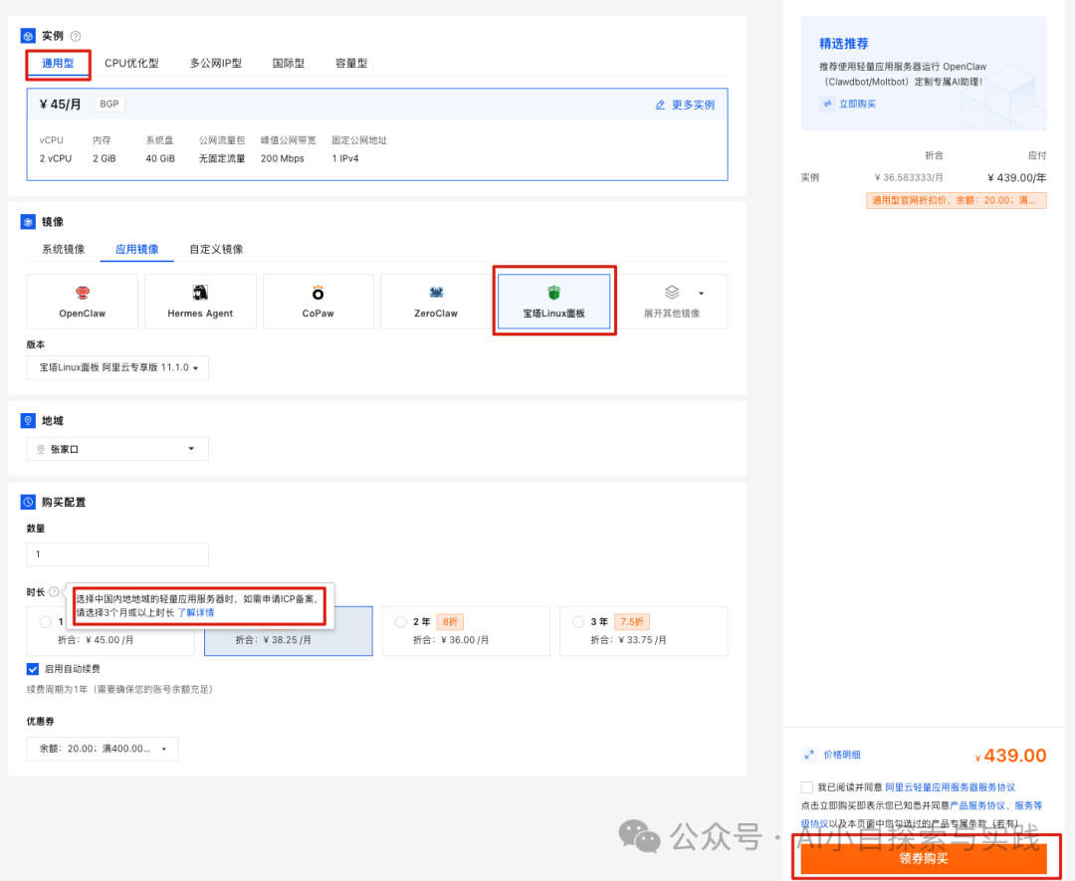Open the 产品服务协议 link
The width and height of the screenshot is (1075, 881).
pos(977,805)
